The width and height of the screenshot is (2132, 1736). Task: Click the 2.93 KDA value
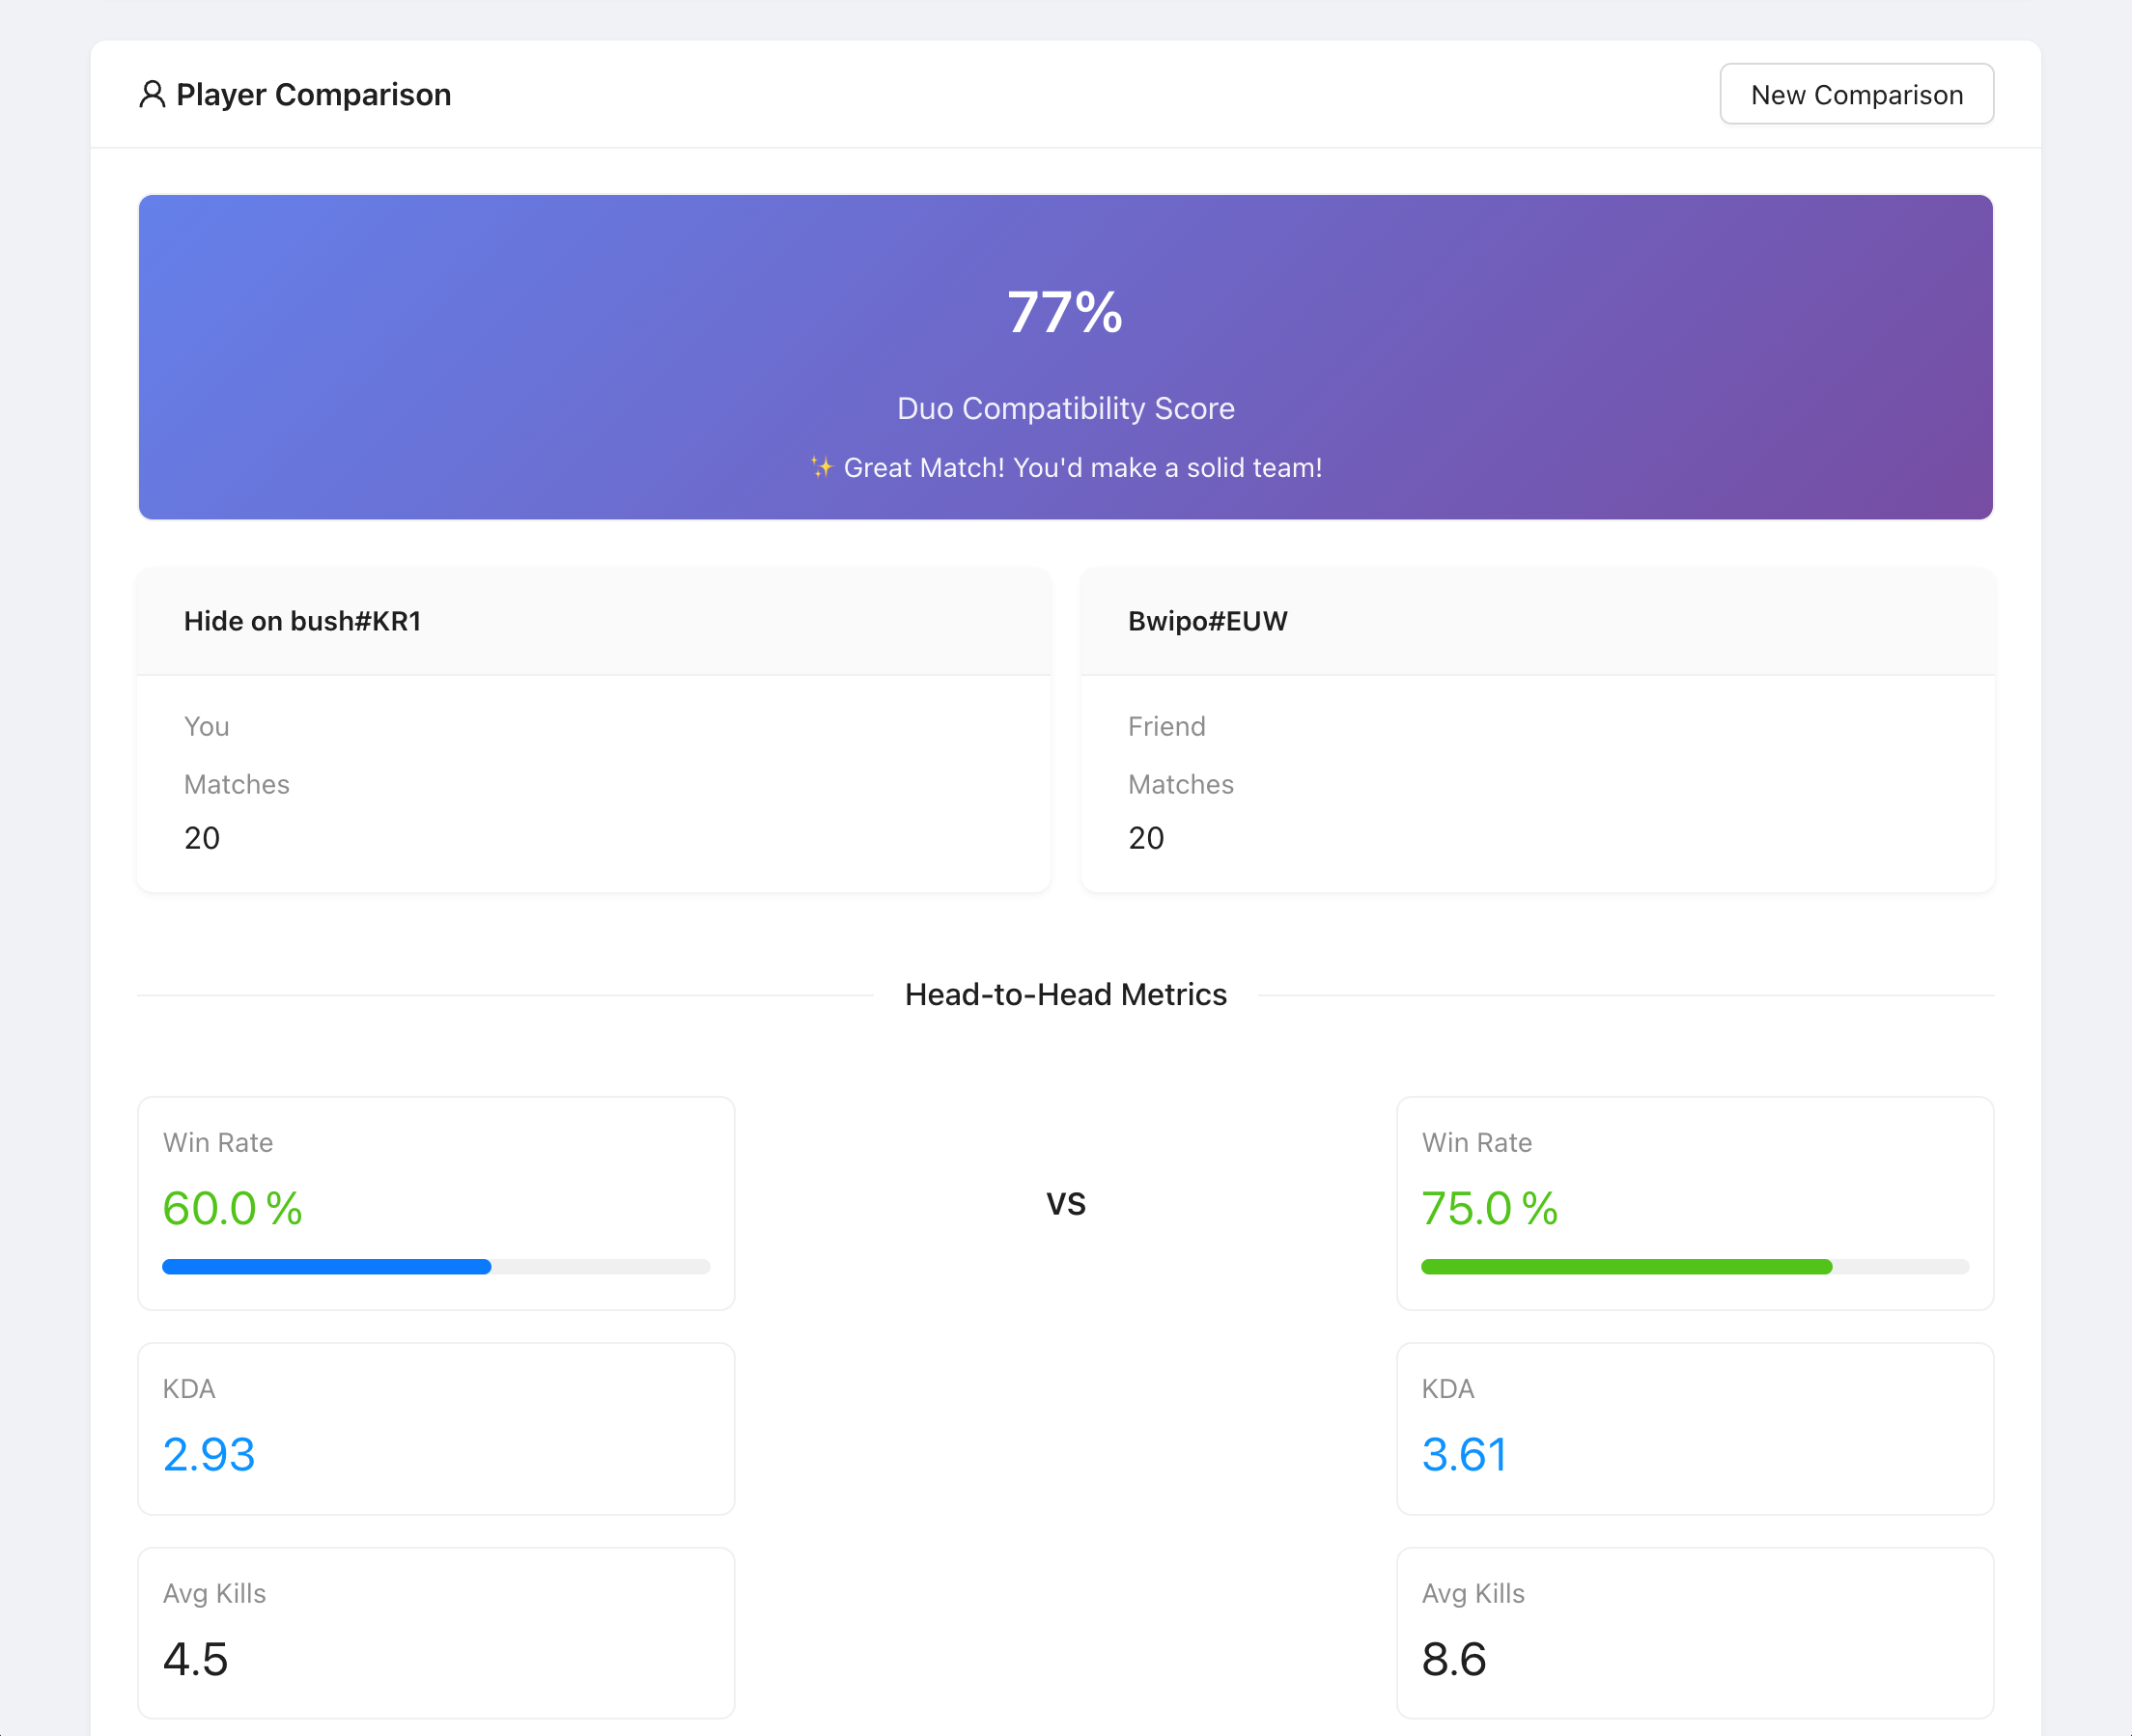[209, 1454]
